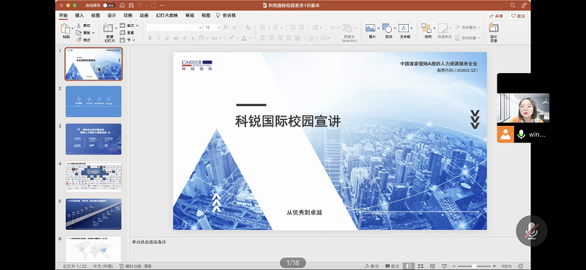Unmute using the crossed microphone button
Screen dimensions: 586x270
[x=532, y=230]
